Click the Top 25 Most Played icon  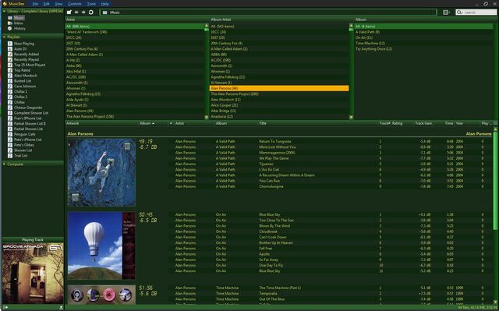click(10, 65)
